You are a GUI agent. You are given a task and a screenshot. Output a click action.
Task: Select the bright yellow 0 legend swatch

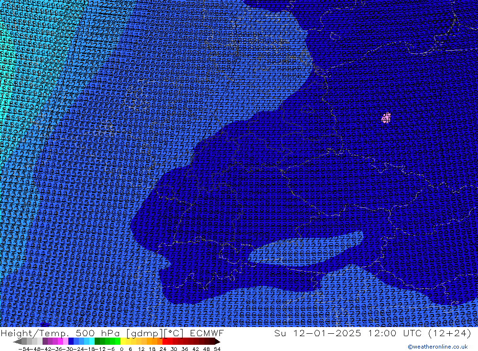[123, 341]
